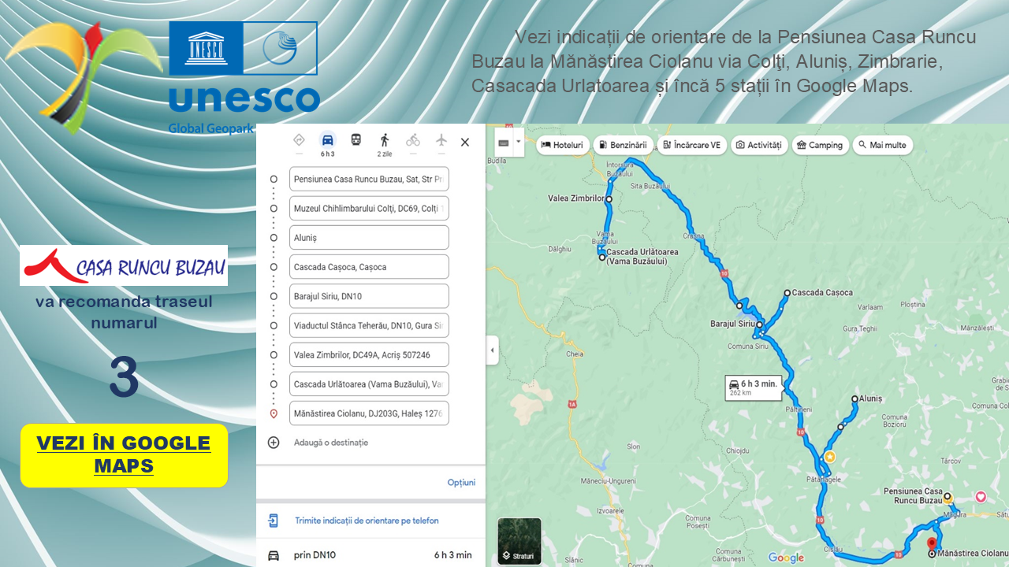Close the directions panel
The width and height of the screenshot is (1009, 567).
point(465,143)
